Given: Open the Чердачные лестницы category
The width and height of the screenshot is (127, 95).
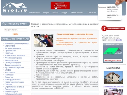Looking at the screenshot, I should tap(14, 82).
